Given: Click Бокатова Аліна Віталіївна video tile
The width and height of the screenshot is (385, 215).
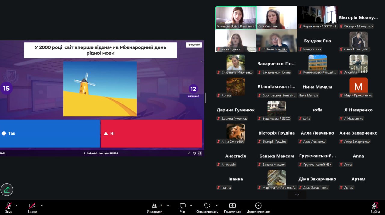Looking at the screenshot, I should point(236,17).
